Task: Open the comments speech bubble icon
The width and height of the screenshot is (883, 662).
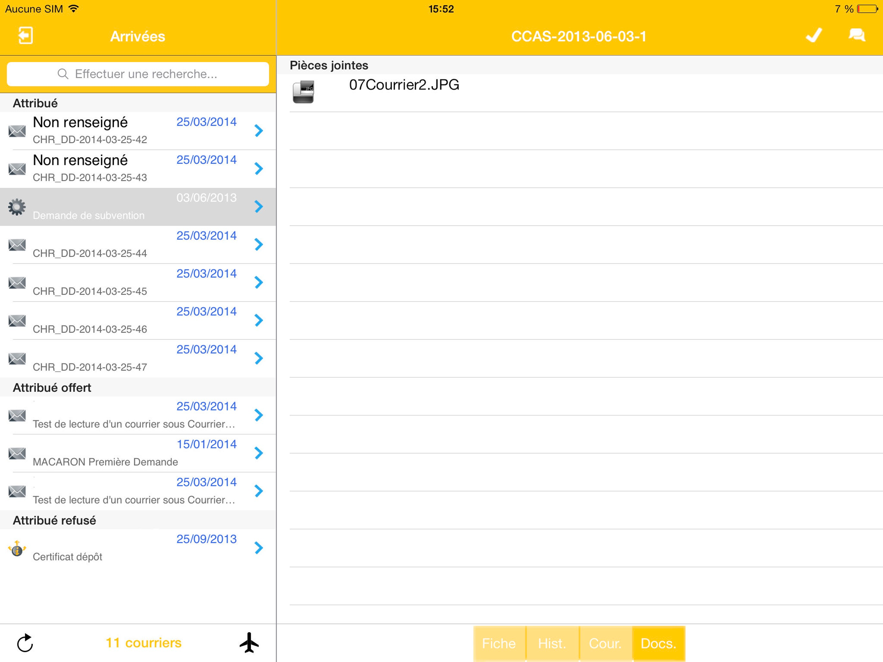Action: [x=856, y=35]
